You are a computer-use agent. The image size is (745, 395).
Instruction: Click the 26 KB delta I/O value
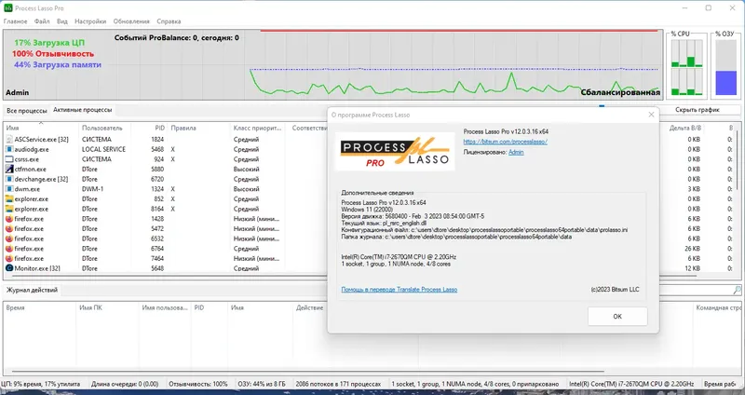[x=692, y=249]
